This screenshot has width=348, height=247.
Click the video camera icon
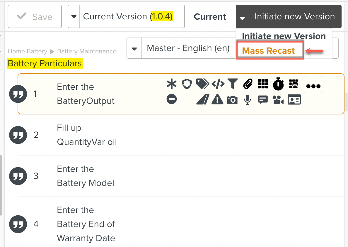tap(278, 100)
